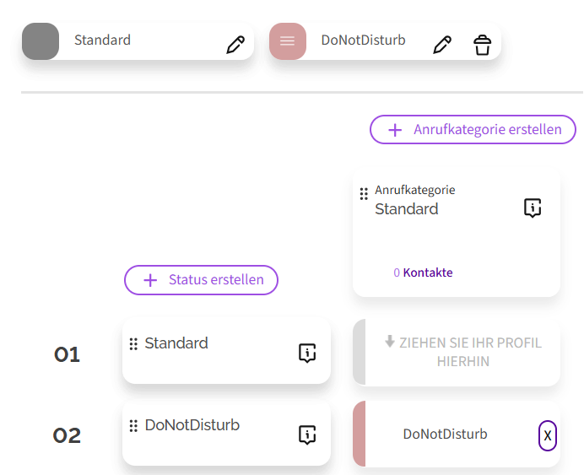
Task: Select the pink DoNotDisturb profile swatch
Action: (287, 40)
